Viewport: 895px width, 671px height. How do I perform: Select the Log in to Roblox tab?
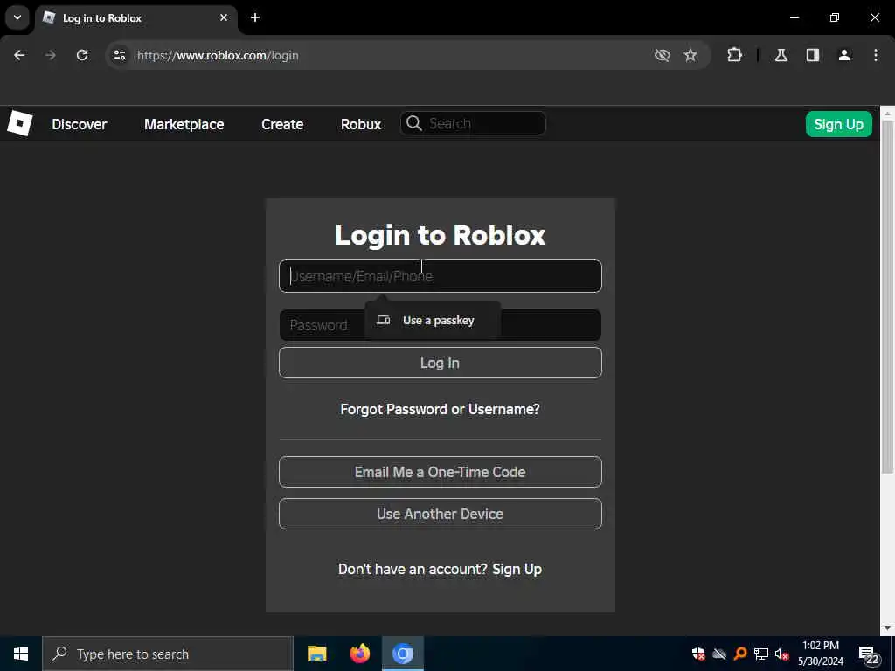(x=135, y=17)
